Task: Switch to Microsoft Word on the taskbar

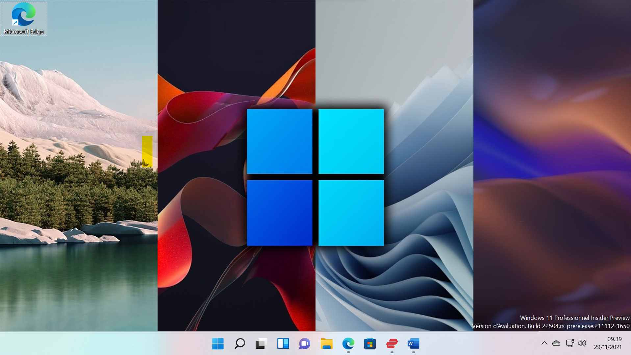Action: [x=413, y=344]
